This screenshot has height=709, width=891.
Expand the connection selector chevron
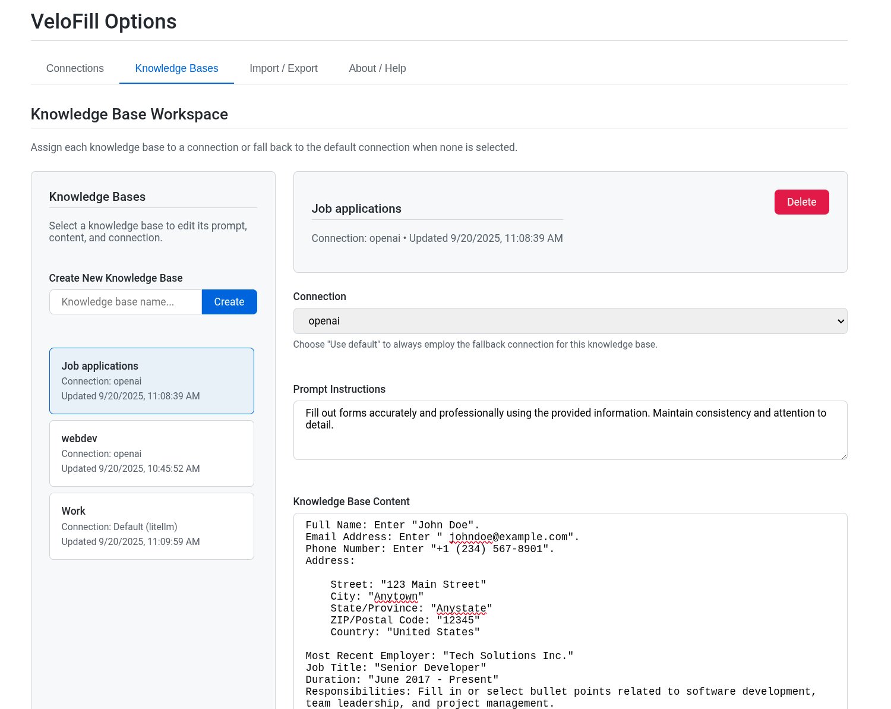click(x=841, y=321)
